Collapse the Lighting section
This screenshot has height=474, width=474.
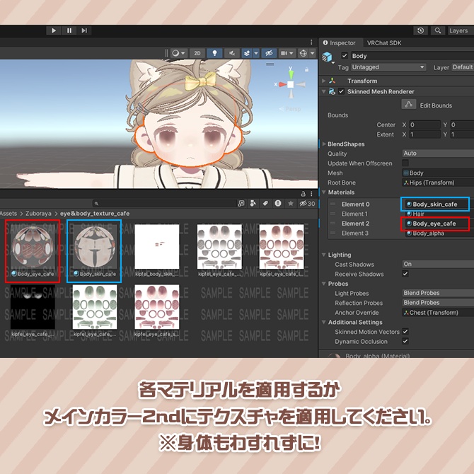pyautogui.click(x=324, y=255)
